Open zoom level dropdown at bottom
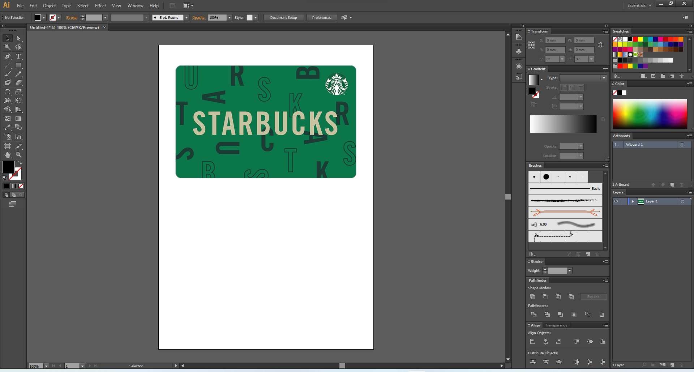The height and width of the screenshot is (372, 694). point(46,366)
